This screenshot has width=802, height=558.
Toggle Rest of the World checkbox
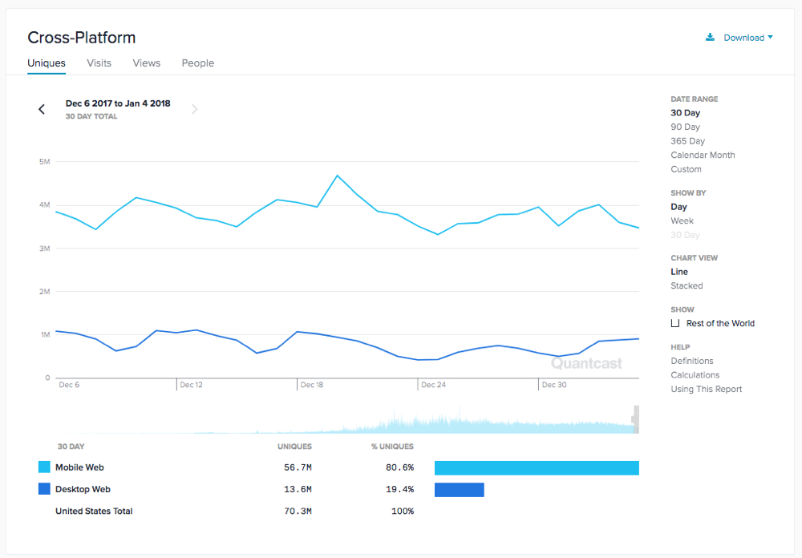[675, 323]
